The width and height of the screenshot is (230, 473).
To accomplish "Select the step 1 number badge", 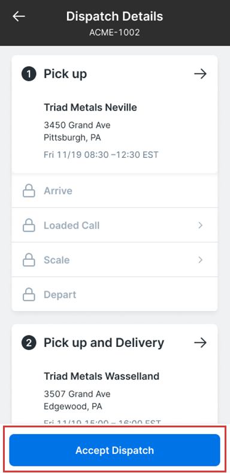I will click(x=29, y=74).
